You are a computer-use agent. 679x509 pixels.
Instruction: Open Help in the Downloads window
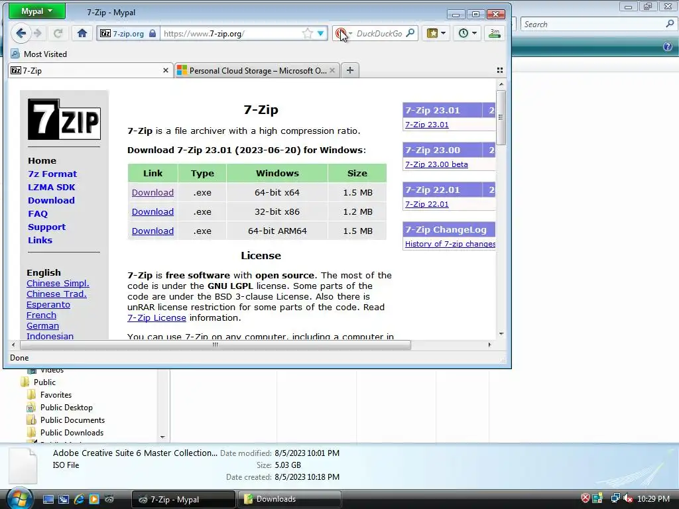pyautogui.click(x=667, y=47)
